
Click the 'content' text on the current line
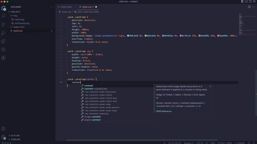[x=76, y=82]
